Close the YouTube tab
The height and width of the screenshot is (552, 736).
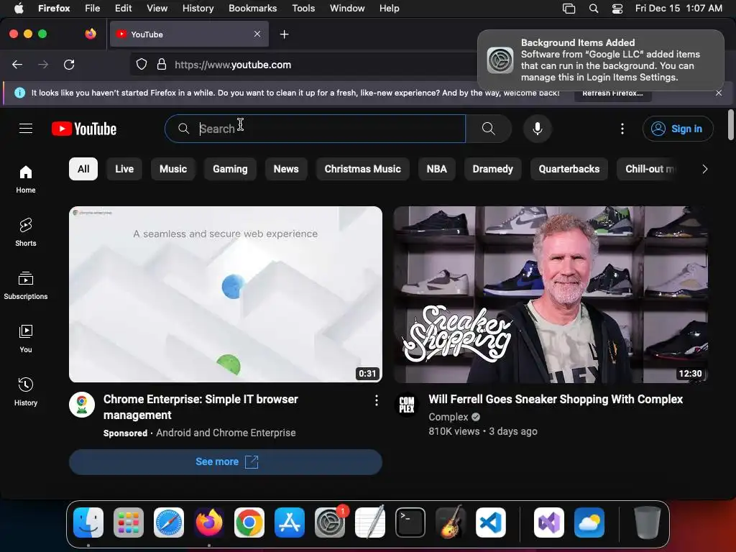[x=257, y=34]
